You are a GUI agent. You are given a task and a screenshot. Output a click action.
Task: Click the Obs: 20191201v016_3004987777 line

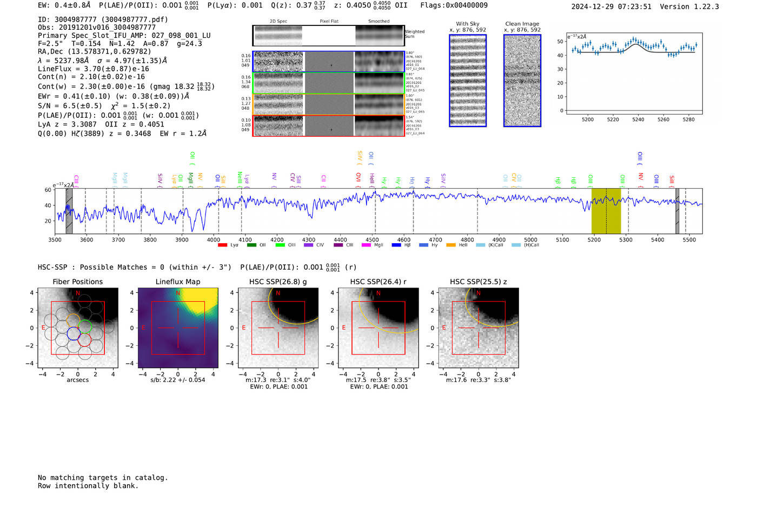(97, 27)
